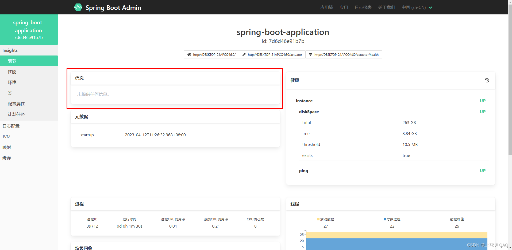The image size is (512, 250).
Task: Open the 缓存 sidebar item
Action: point(7,158)
